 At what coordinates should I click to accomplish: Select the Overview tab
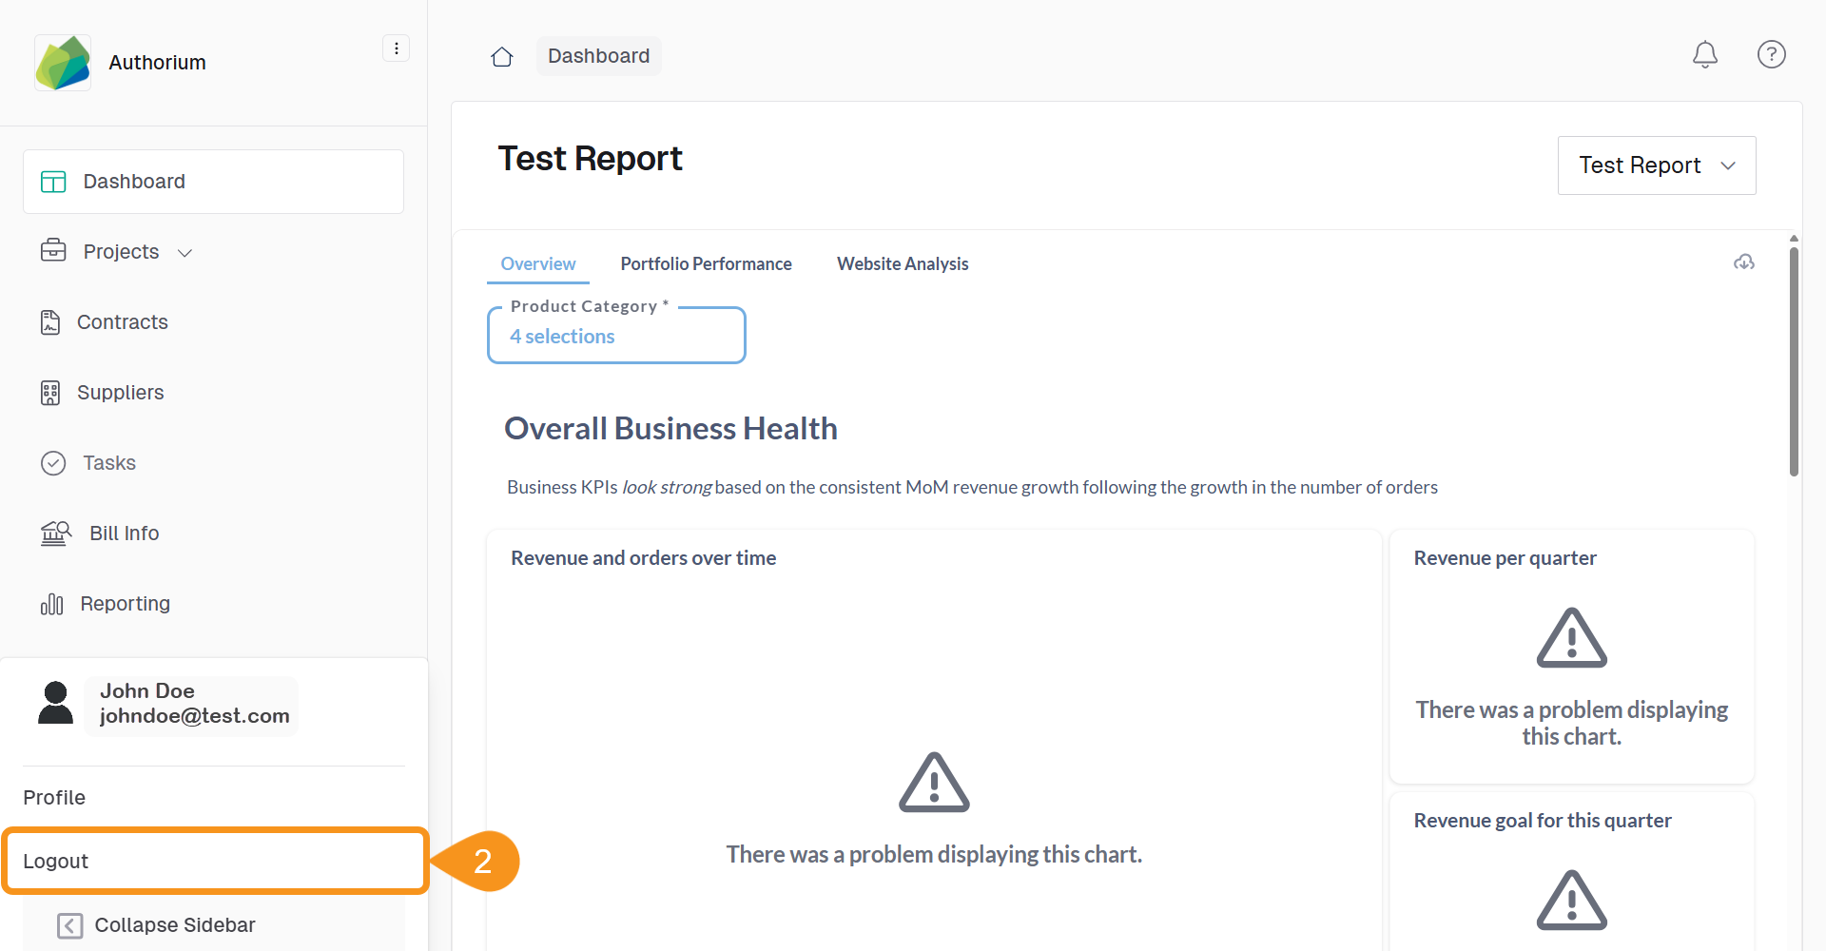point(537,264)
